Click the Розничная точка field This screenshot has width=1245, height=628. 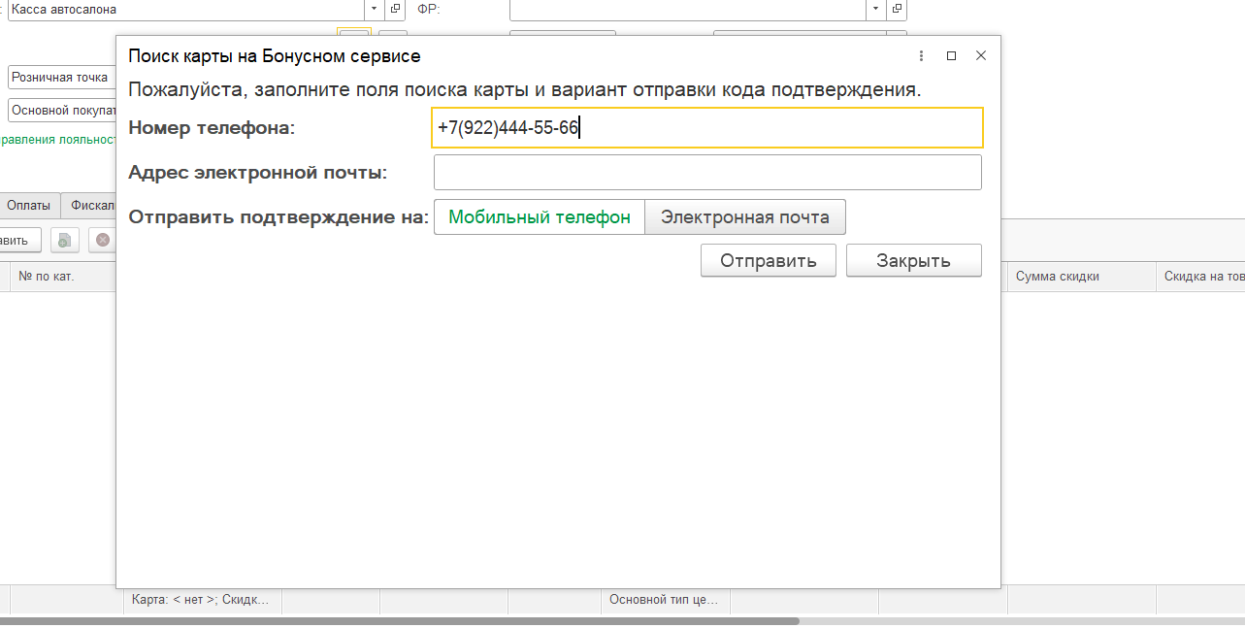click(x=62, y=77)
